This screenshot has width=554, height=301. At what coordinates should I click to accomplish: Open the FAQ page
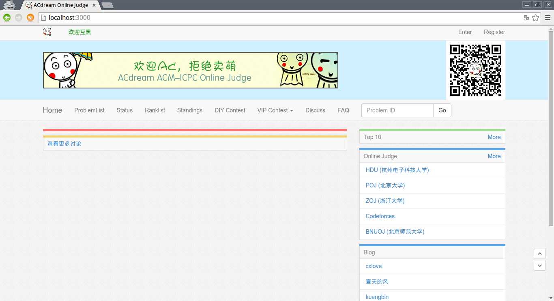click(343, 110)
